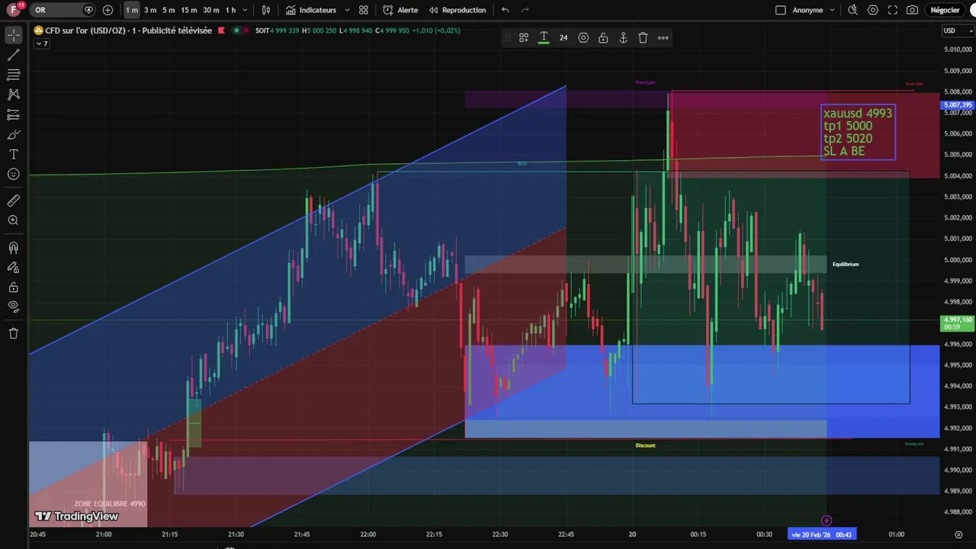Switch to the 1 h timeframe
This screenshot has width=976, height=549.
[230, 10]
